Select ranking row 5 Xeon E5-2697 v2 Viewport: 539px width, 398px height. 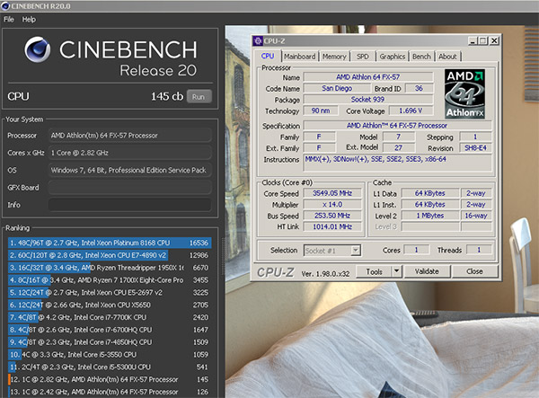click(x=110, y=293)
